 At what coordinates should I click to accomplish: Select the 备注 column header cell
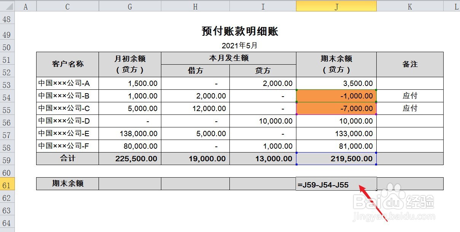[x=409, y=64]
